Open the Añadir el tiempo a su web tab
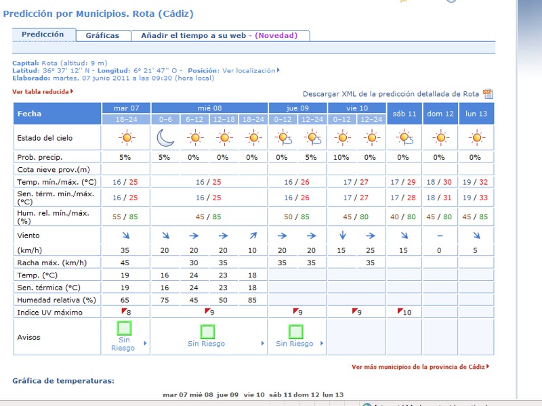Viewport: 542px width, 406px height. (220, 35)
